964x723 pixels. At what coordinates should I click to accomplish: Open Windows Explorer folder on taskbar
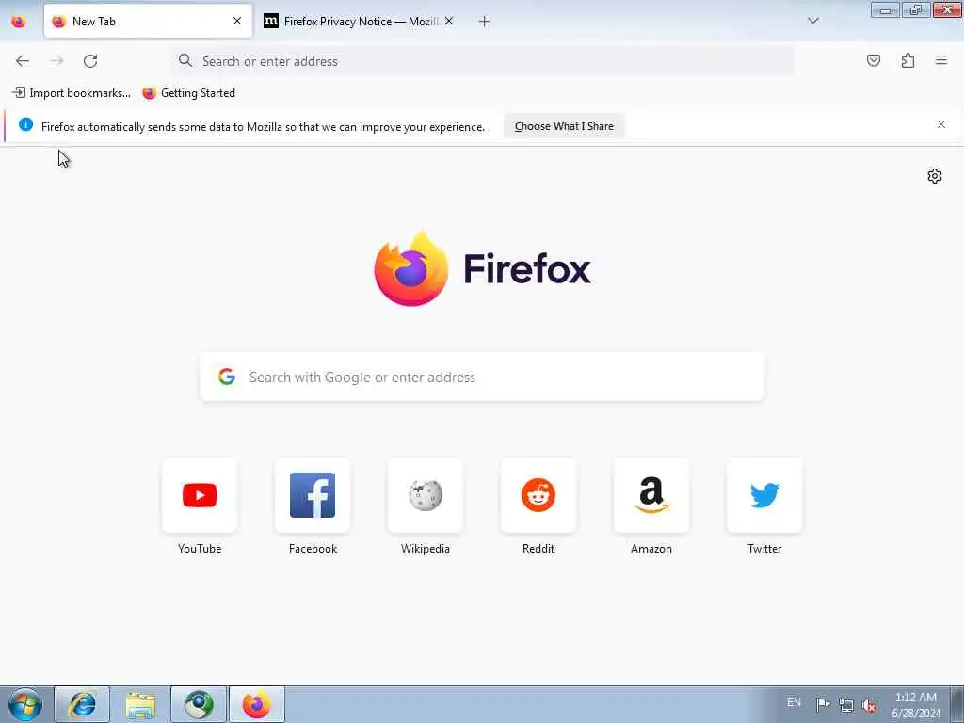140,704
